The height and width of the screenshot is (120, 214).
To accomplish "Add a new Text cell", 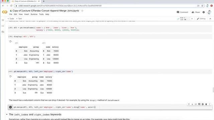I will tap(19, 19).
